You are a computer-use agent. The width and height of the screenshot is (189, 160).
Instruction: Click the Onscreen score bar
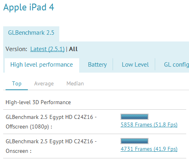tap(134, 141)
